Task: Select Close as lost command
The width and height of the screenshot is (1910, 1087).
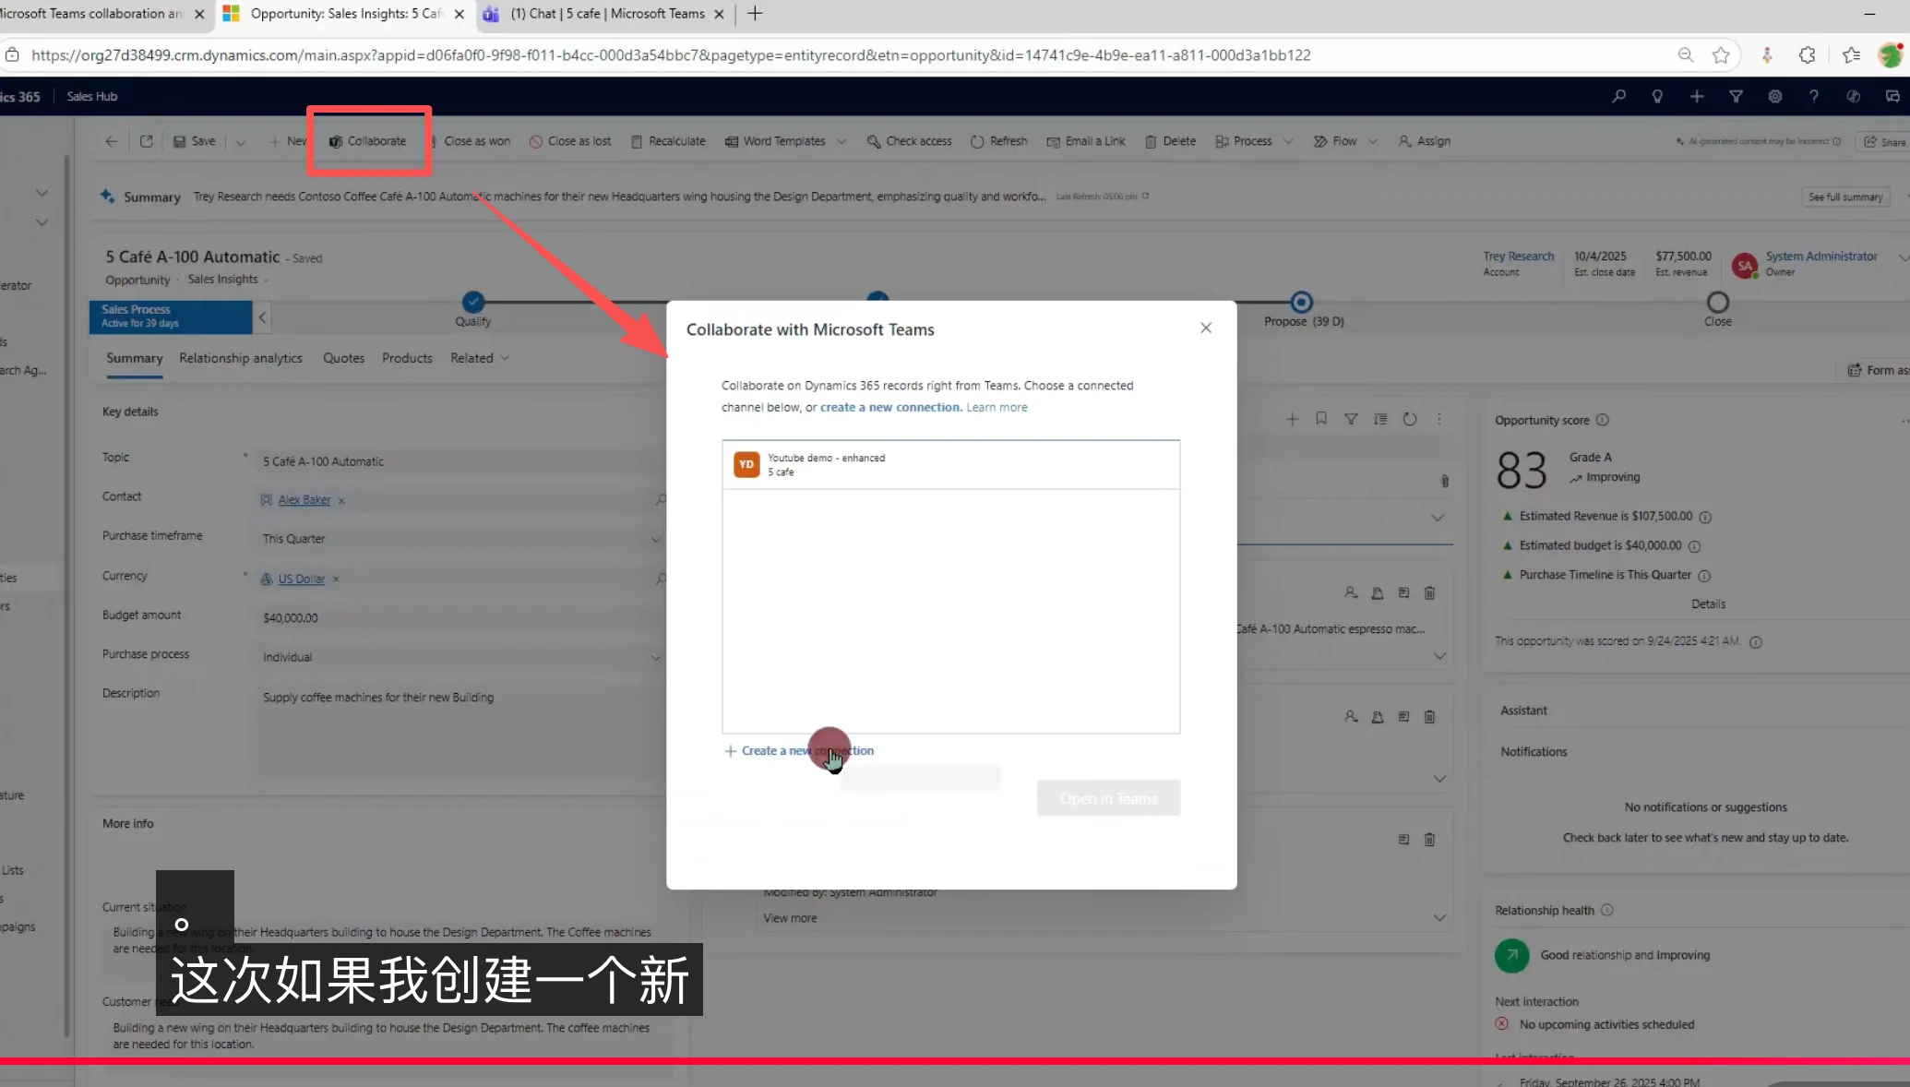Action: click(570, 141)
